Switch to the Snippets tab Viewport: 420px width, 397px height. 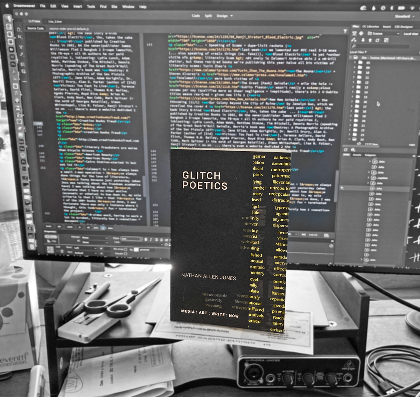pos(370,155)
